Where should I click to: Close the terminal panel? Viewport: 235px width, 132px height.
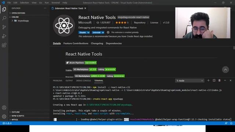231,81
